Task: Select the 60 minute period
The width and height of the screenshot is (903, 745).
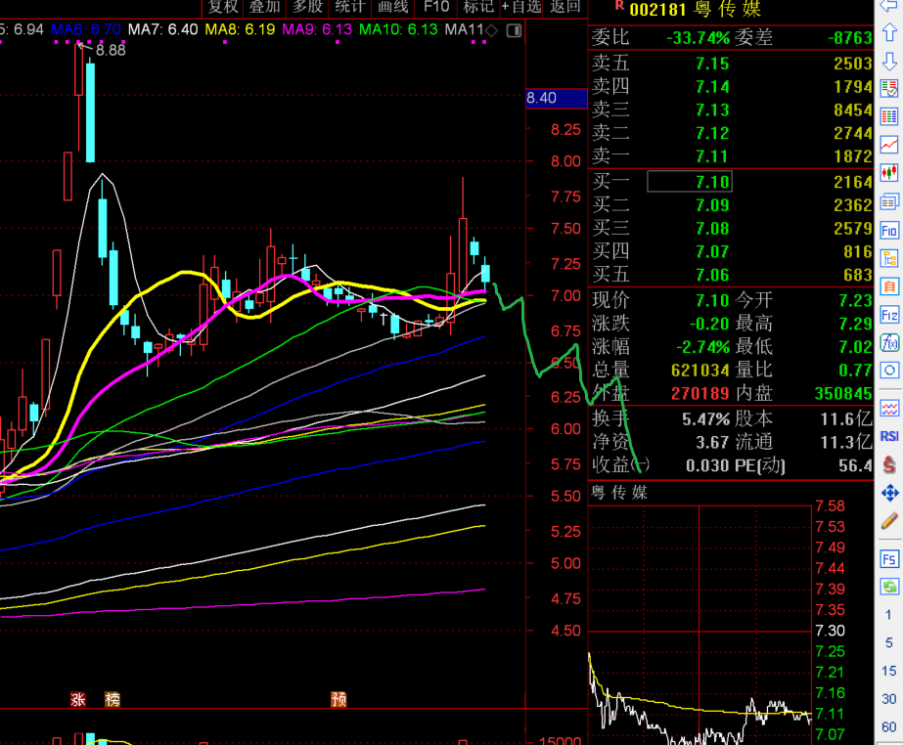Action: tap(888, 727)
